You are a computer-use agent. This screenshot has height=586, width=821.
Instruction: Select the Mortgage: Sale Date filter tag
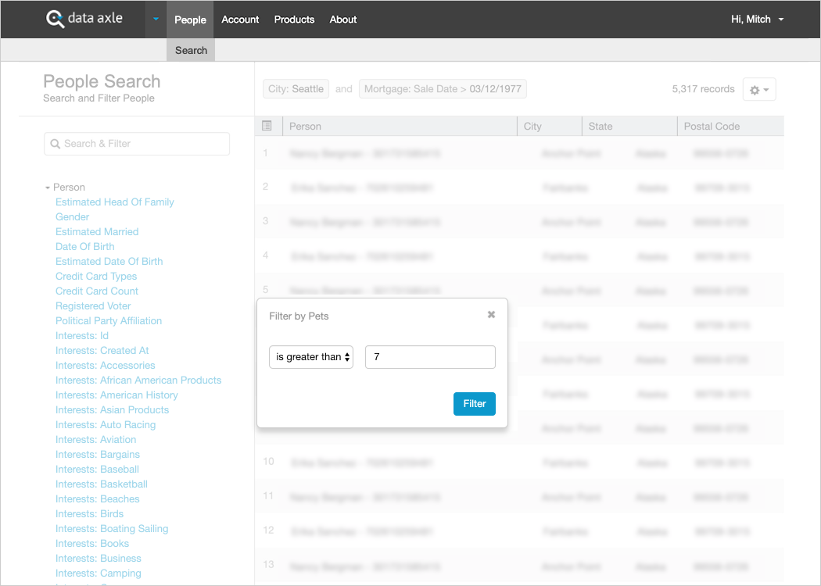[x=443, y=89]
